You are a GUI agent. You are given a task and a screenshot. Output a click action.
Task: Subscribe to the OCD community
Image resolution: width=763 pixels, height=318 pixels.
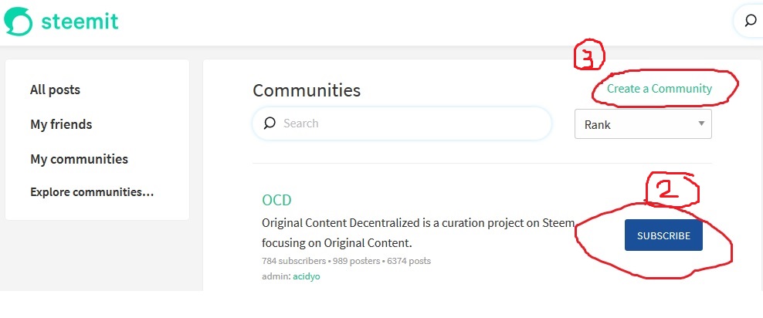click(x=663, y=235)
